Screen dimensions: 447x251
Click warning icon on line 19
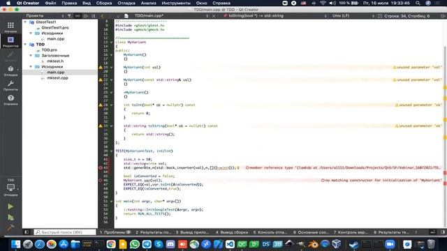pos(101,68)
